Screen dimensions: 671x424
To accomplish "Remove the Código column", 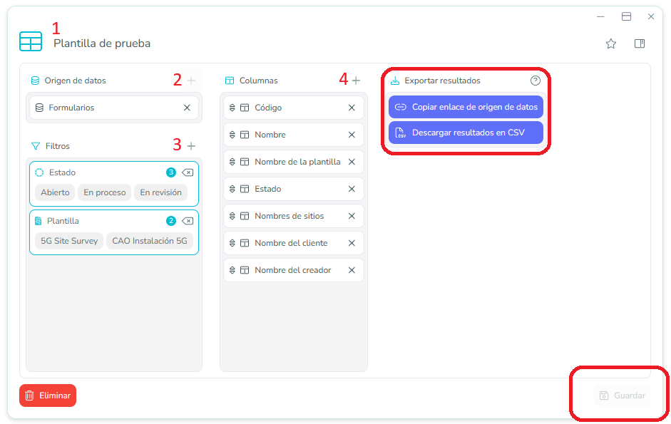I will click(352, 108).
